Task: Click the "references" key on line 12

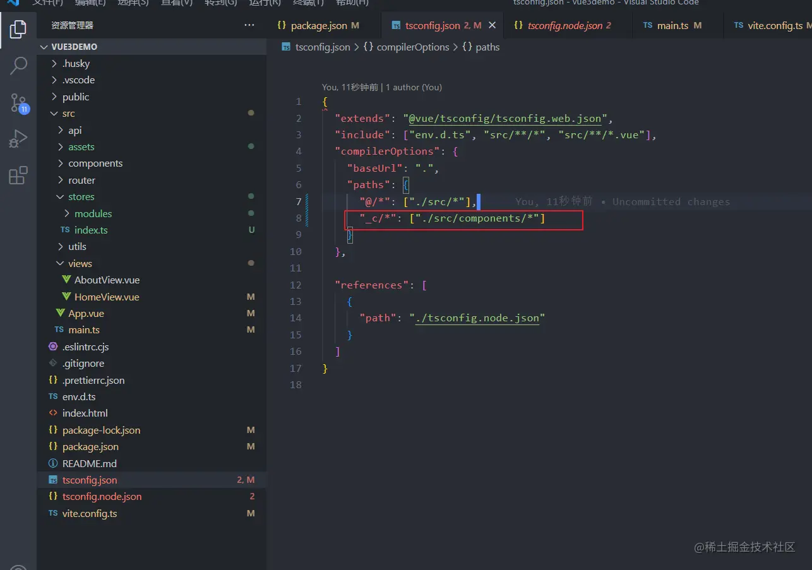Action: pos(372,285)
